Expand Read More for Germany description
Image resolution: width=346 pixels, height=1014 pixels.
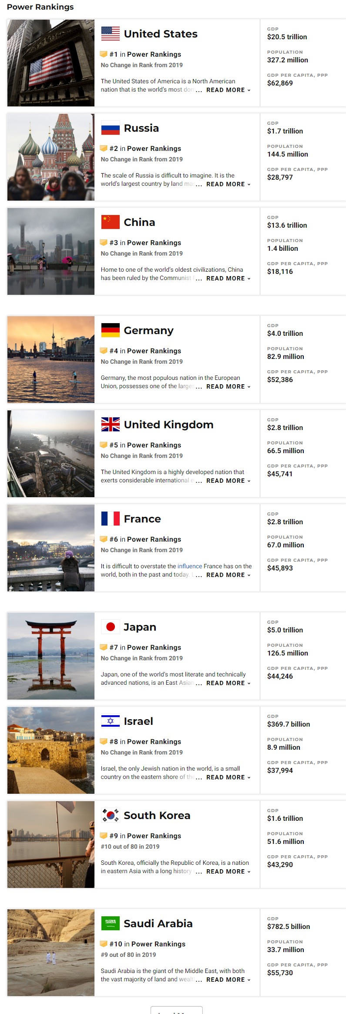click(228, 386)
